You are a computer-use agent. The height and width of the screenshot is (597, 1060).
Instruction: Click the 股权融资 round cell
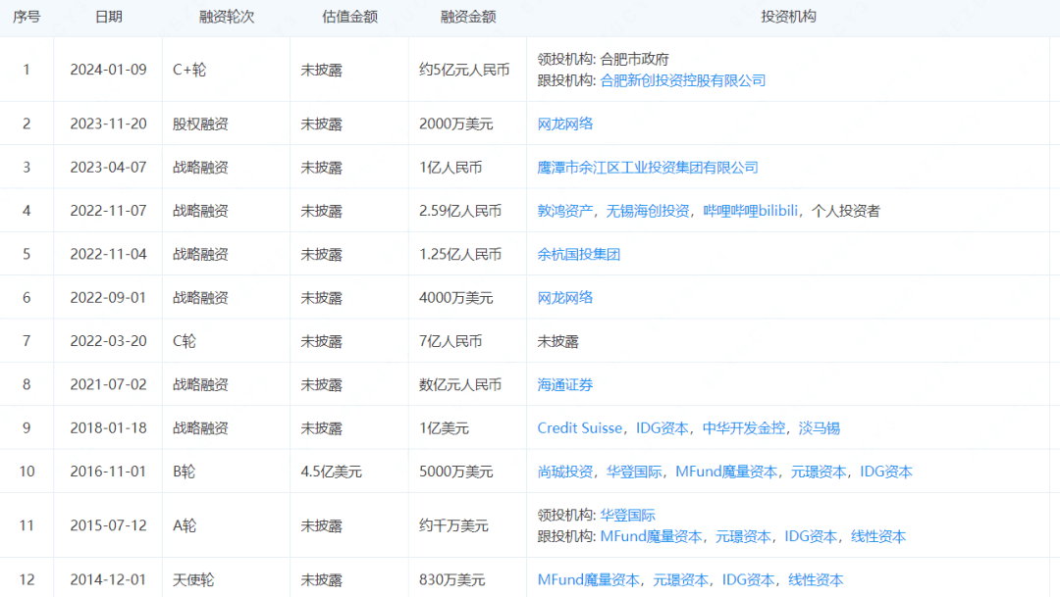201,124
